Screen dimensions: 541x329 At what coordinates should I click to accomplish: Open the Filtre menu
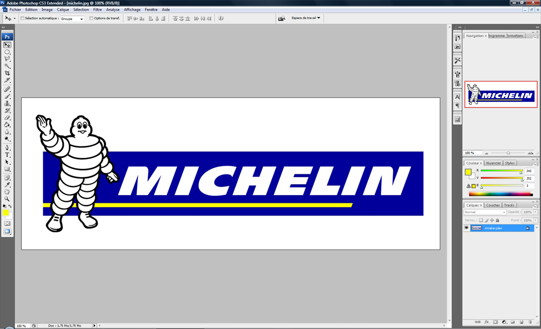pyautogui.click(x=97, y=10)
